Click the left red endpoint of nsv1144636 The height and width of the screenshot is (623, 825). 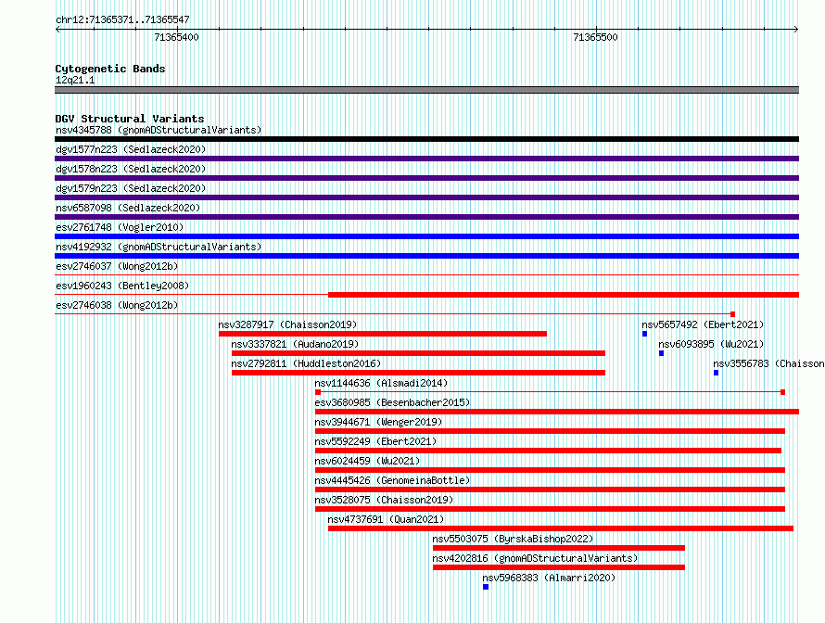click(x=318, y=392)
